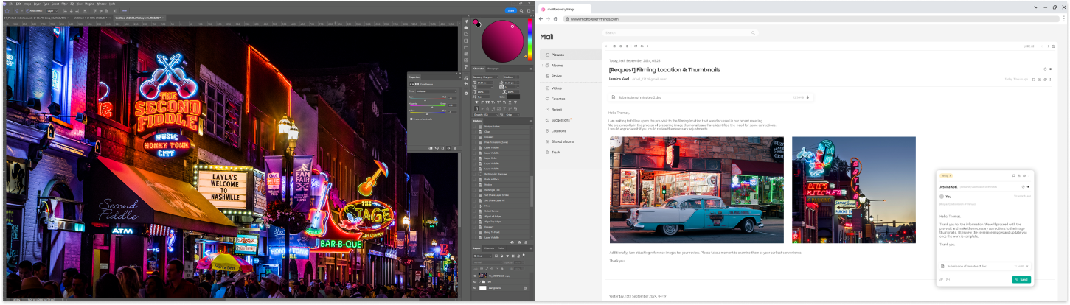
Task: Expand the Albums folder in Mail sidebar
Action: click(544, 65)
